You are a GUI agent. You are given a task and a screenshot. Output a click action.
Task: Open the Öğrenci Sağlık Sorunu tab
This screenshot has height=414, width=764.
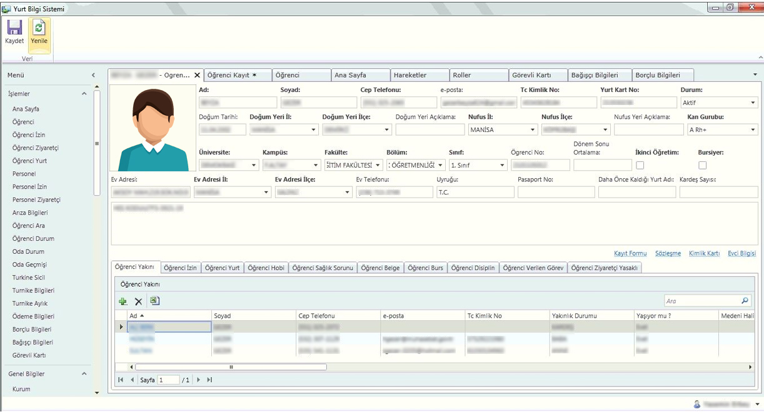coord(323,268)
